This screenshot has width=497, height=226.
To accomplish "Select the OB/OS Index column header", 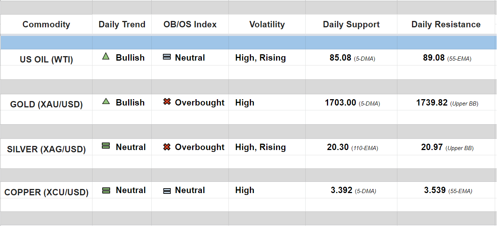I will pos(190,25).
